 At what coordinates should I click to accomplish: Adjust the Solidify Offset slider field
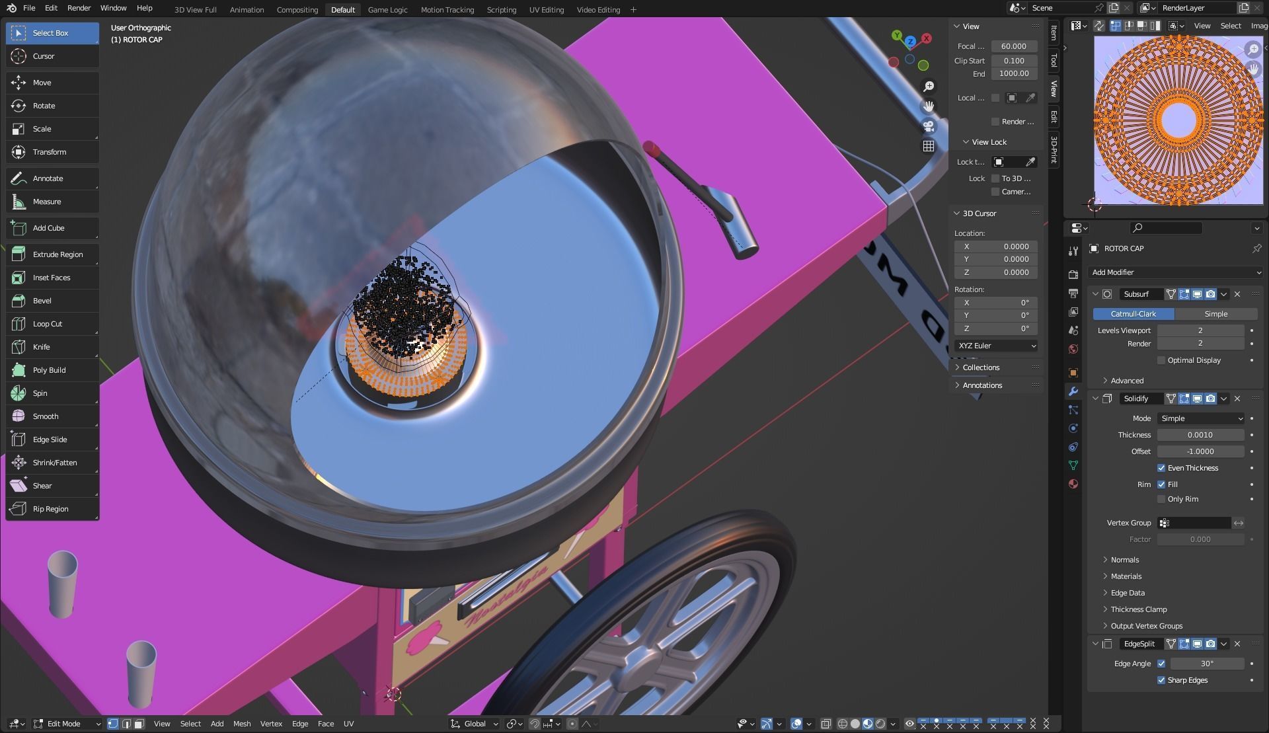1201,451
